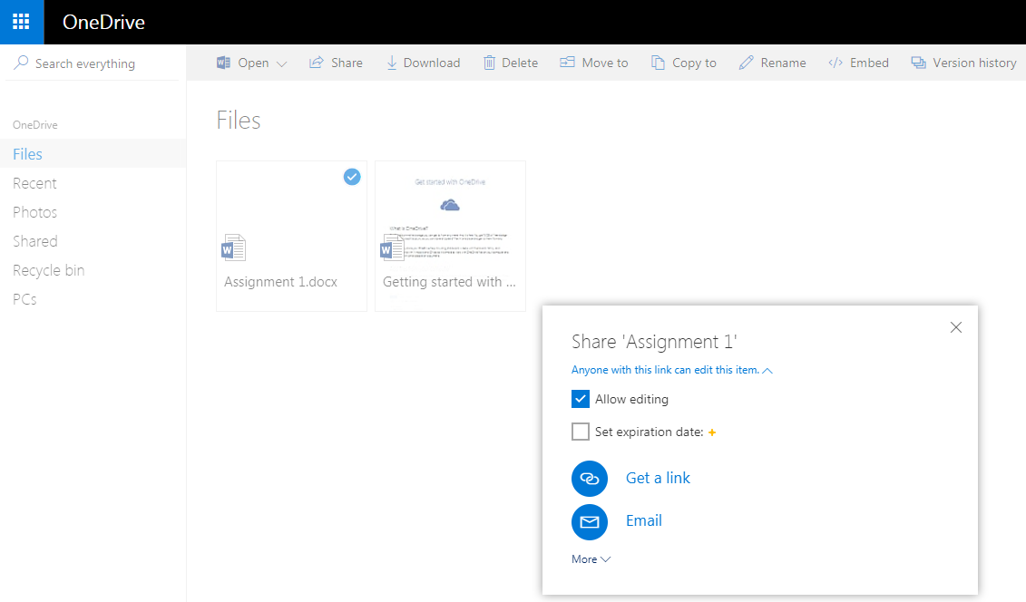Click the premium star next to expiration date
Screen dimensions: 1026x602
point(712,432)
